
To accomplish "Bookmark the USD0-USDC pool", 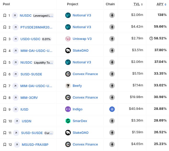I will click(x=5, y=39).
